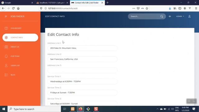Open a new browser tab
Screen dimensions: 199x112
pyautogui.click(x=108, y=3)
